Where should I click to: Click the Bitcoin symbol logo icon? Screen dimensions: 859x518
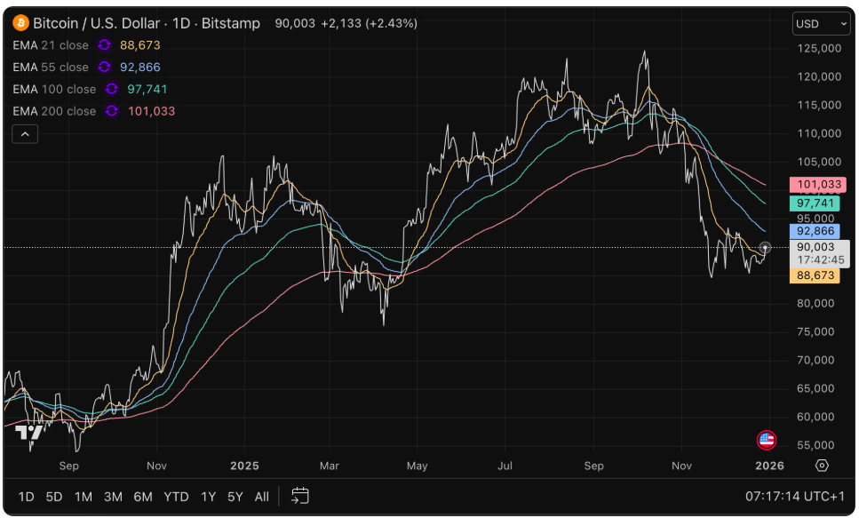20,23
